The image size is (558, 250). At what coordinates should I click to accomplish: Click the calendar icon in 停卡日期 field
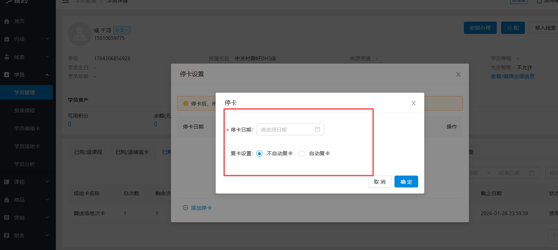[317, 129]
